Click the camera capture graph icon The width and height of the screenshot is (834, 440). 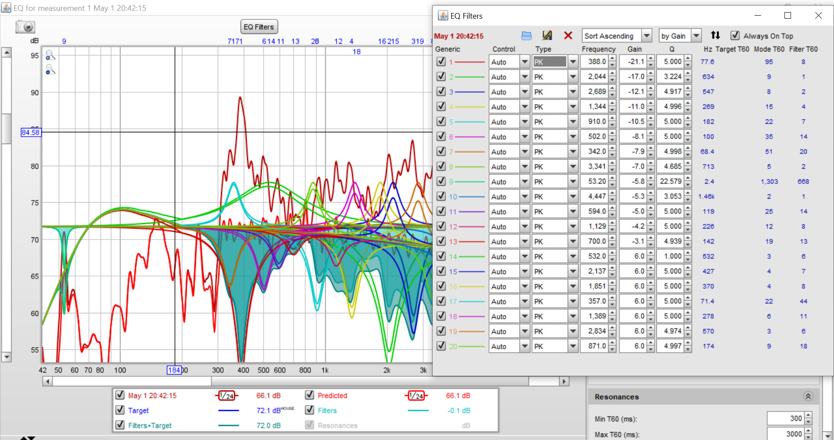(x=25, y=27)
